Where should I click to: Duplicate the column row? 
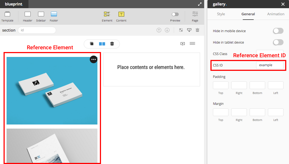[x=92, y=44]
